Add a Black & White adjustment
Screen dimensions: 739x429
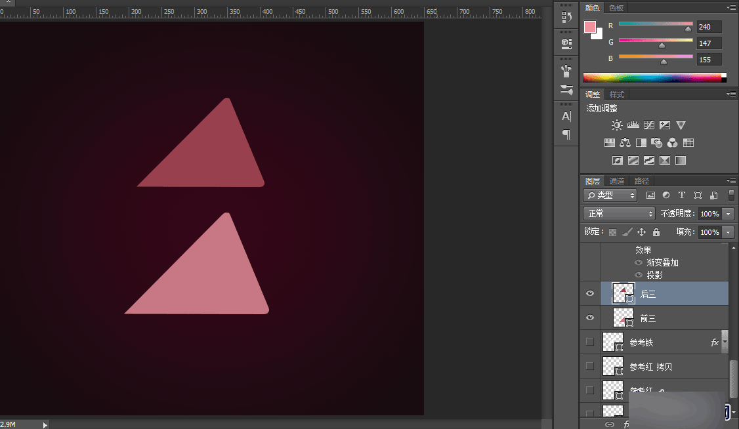tap(641, 143)
